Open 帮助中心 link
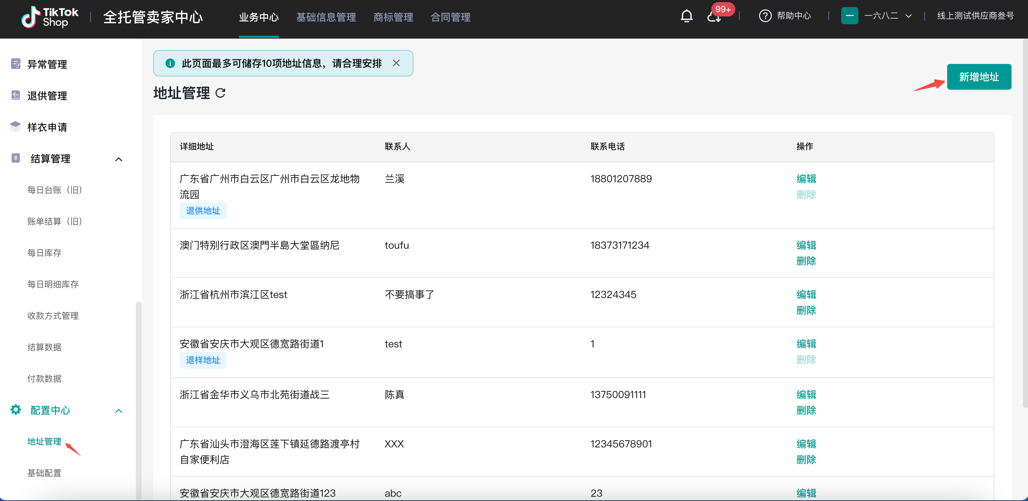The image size is (1028, 501). (x=794, y=16)
